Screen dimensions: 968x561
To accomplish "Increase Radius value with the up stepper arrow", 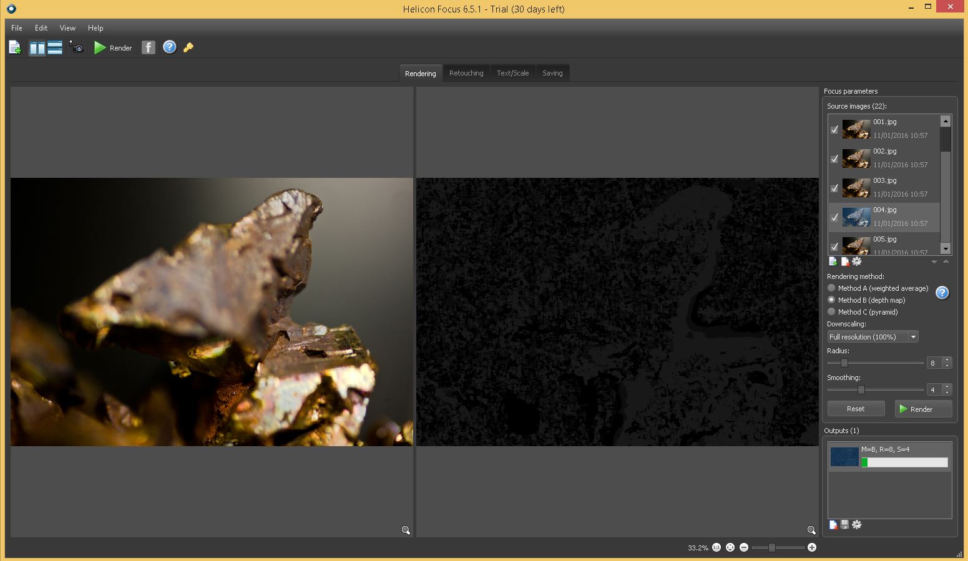I will point(947,360).
